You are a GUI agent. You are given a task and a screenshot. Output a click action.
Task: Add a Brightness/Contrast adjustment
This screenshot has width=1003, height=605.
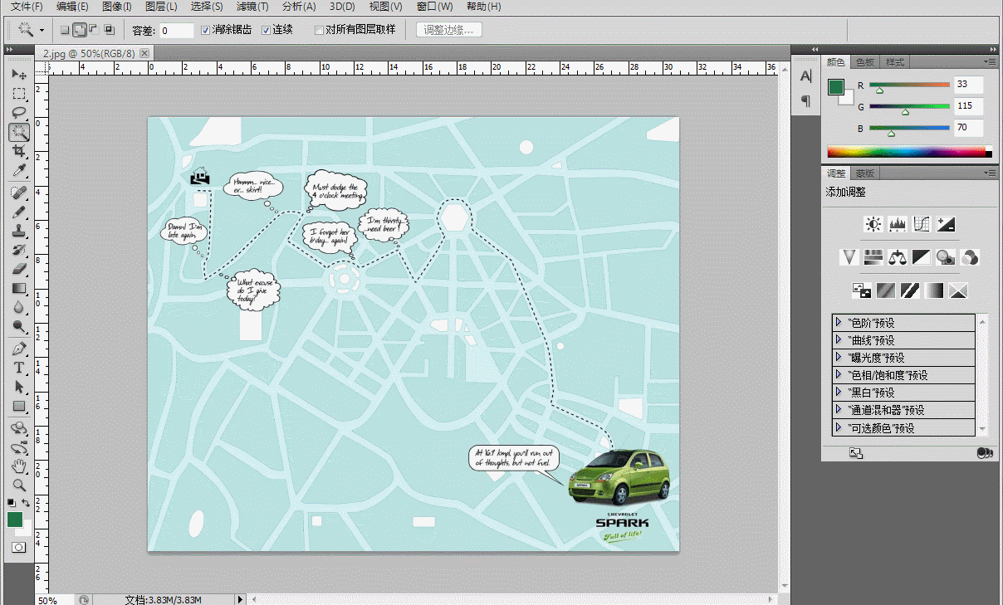click(x=873, y=224)
